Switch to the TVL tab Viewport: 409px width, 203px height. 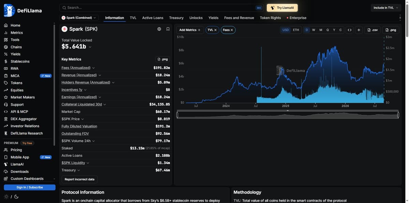click(x=133, y=18)
